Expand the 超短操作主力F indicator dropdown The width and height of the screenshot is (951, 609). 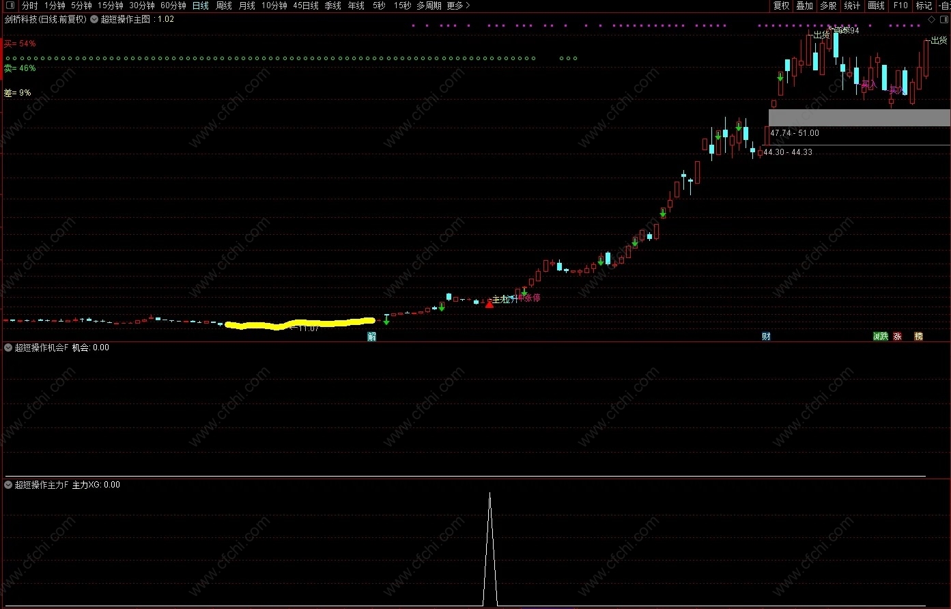tap(8, 485)
